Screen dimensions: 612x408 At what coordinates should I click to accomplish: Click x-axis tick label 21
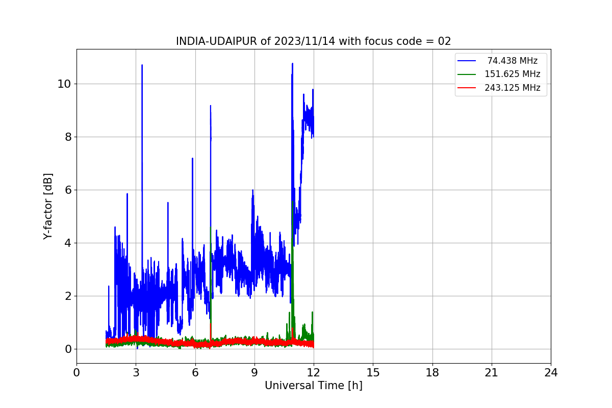[x=492, y=373]
